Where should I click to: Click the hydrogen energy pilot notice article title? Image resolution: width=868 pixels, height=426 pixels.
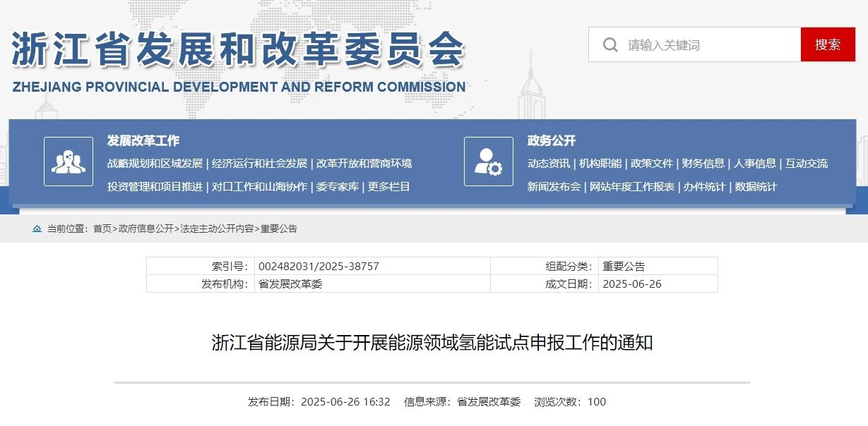(434, 342)
